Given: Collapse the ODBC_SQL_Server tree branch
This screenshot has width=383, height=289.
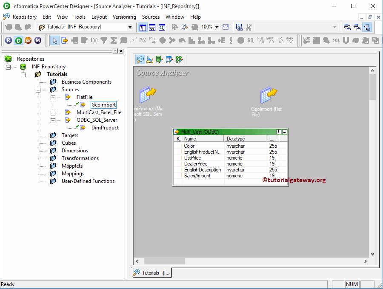Looking at the screenshot, I should pyautogui.click(x=52, y=120).
